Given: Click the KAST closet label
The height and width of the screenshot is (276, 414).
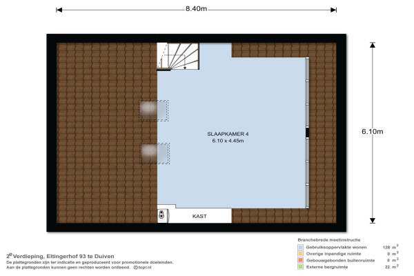Looking at the screenshot, I should click(x=200, y=216).
